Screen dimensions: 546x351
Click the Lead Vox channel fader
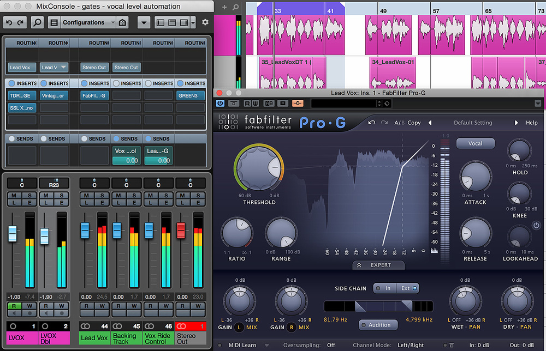click(x=85, y=231)
